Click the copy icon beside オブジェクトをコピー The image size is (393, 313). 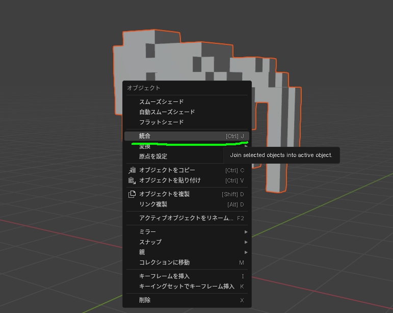pyautogui.click(x=132, y=170)
